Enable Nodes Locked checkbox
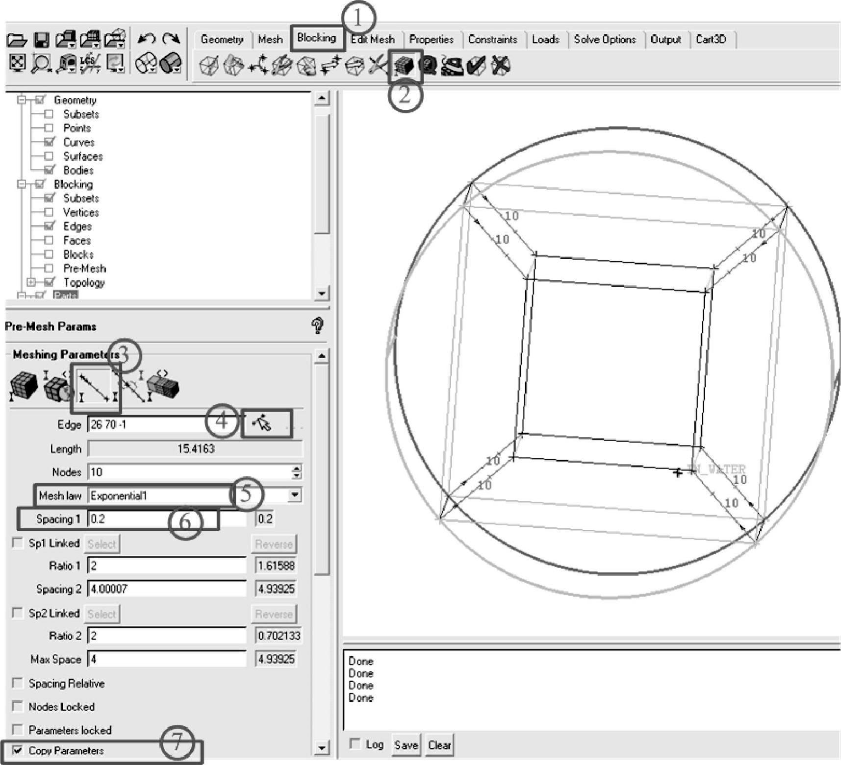This screenshot has height=765, width=841. [x=18, y=706]
